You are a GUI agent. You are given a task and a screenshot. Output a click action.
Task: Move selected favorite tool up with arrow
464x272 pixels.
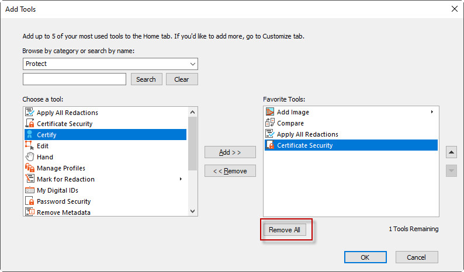[451, 152]
